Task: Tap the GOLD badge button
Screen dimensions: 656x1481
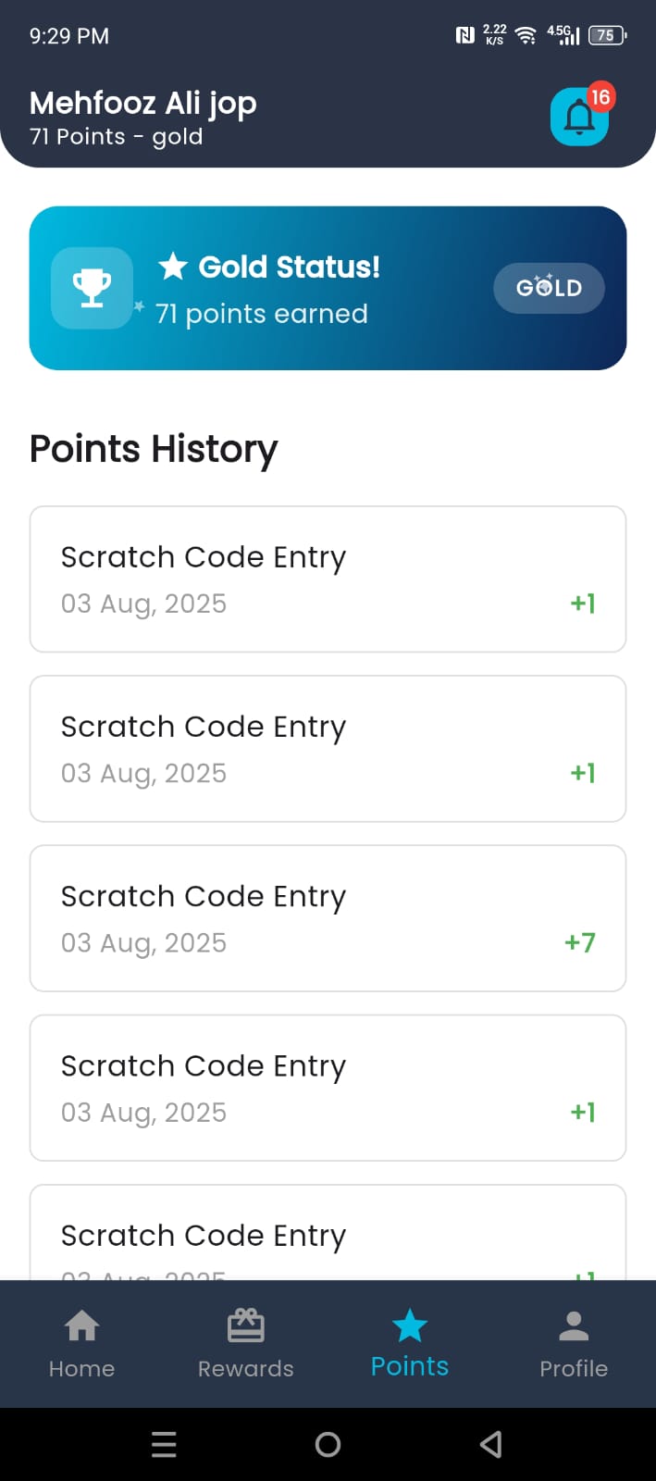Action: coord(549,288)
